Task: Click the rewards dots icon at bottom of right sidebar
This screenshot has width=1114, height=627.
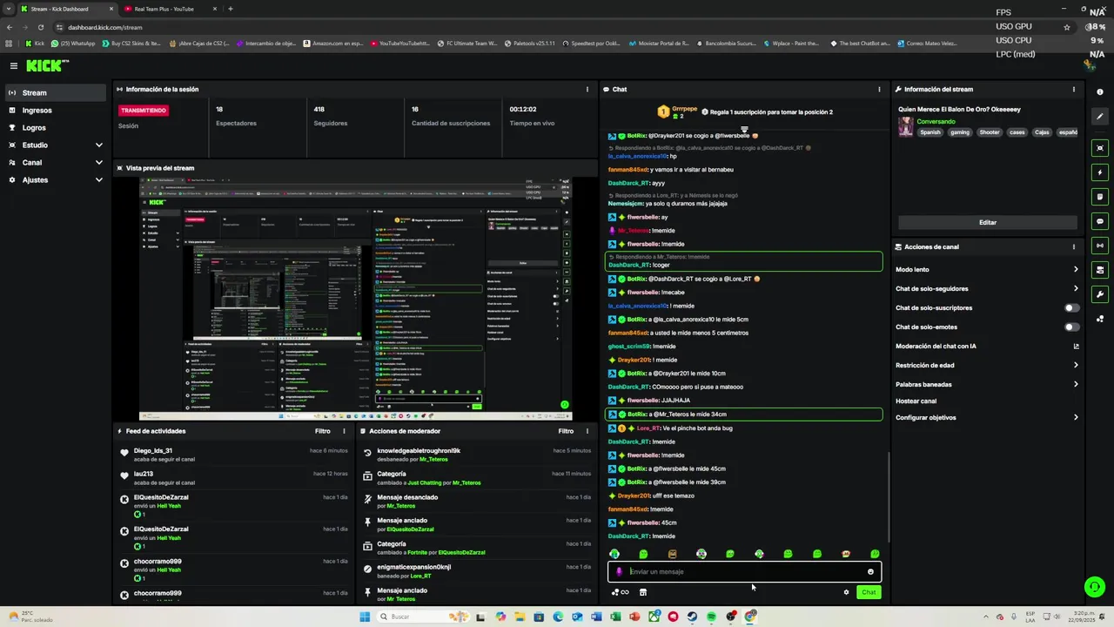Action: [1100, 319]
